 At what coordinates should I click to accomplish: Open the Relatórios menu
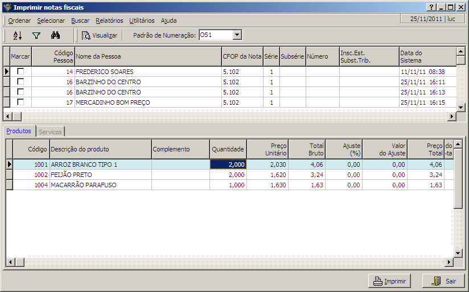click(x=109, y=20)
